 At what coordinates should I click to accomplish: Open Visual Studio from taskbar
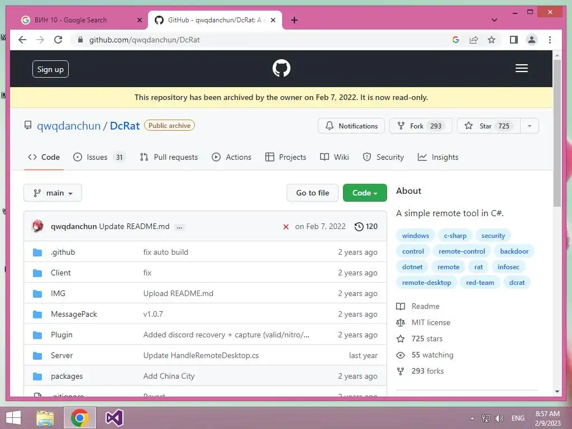pos(114,418)
